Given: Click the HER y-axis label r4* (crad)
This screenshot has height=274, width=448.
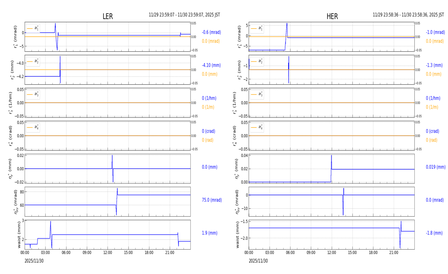Looking at the screenshot, I should tap(234, 136).
